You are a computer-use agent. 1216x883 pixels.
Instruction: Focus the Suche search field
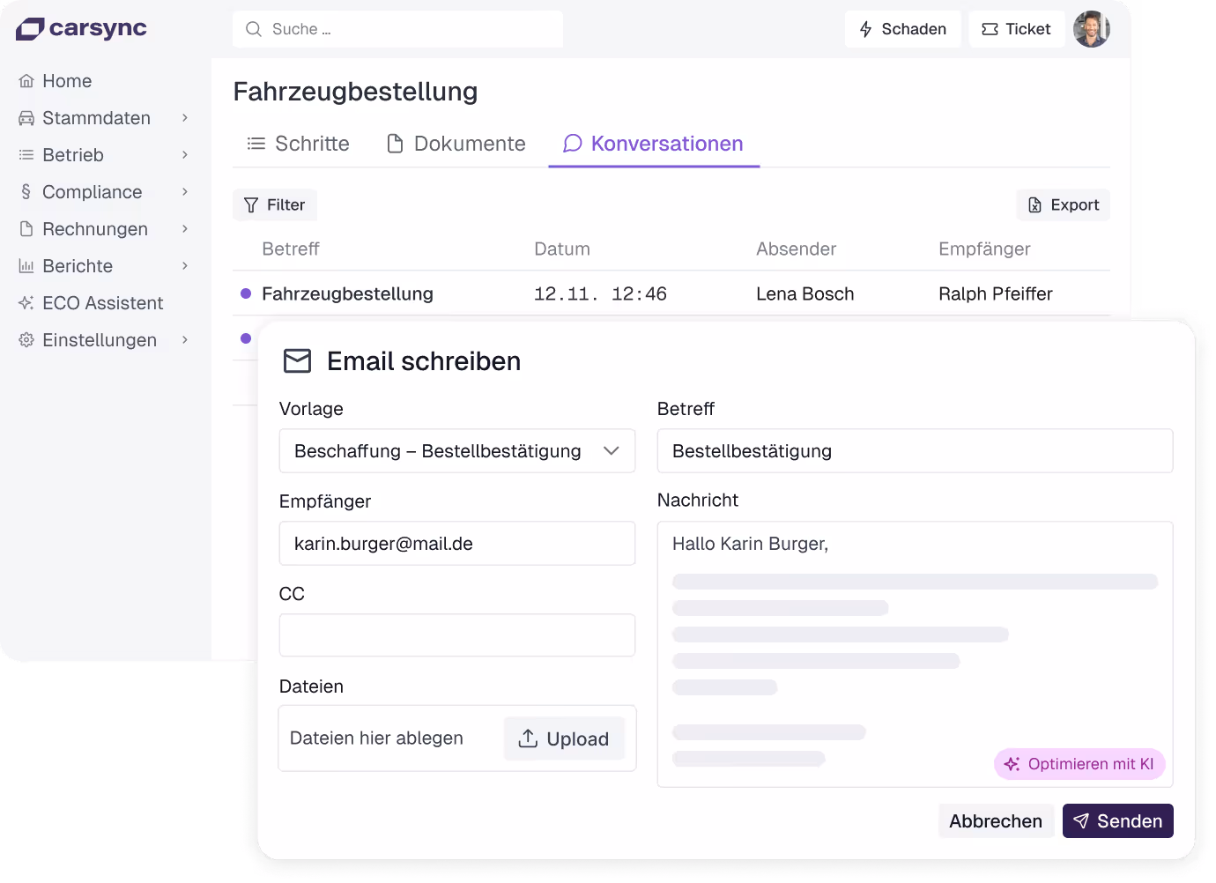point(397,29)
